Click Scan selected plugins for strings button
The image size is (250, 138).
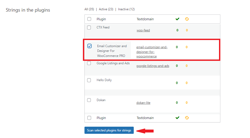coord(109,130)
